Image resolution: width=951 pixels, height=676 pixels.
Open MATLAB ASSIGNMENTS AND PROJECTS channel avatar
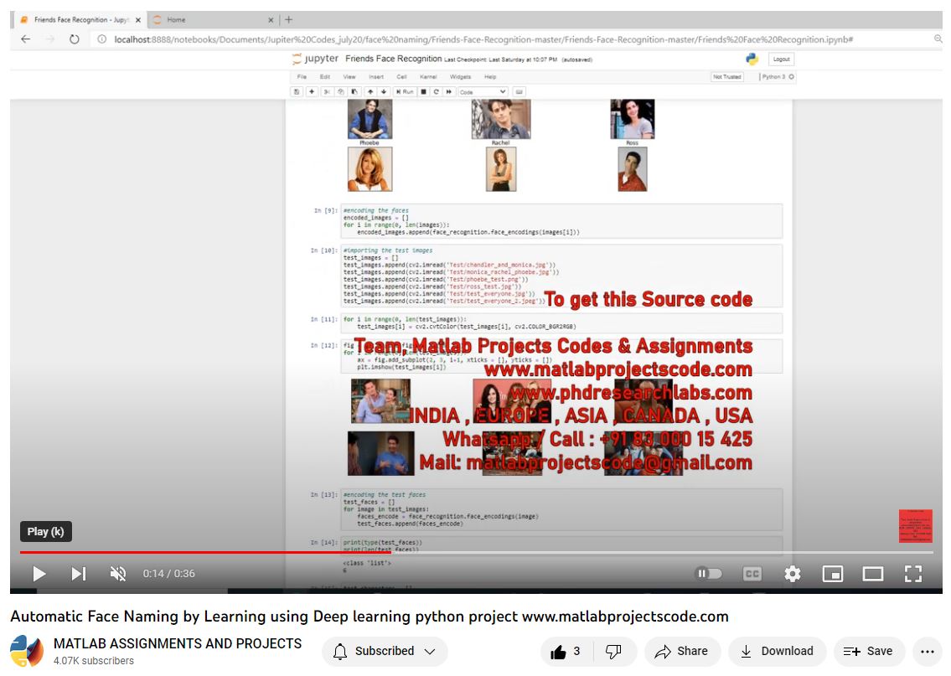point(27,652)
